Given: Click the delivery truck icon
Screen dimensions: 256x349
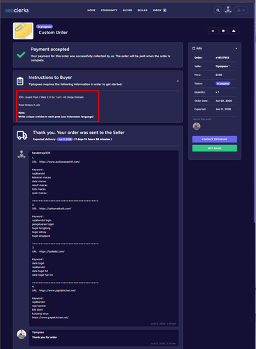Looking at the screenshot, I should (22, 135).
